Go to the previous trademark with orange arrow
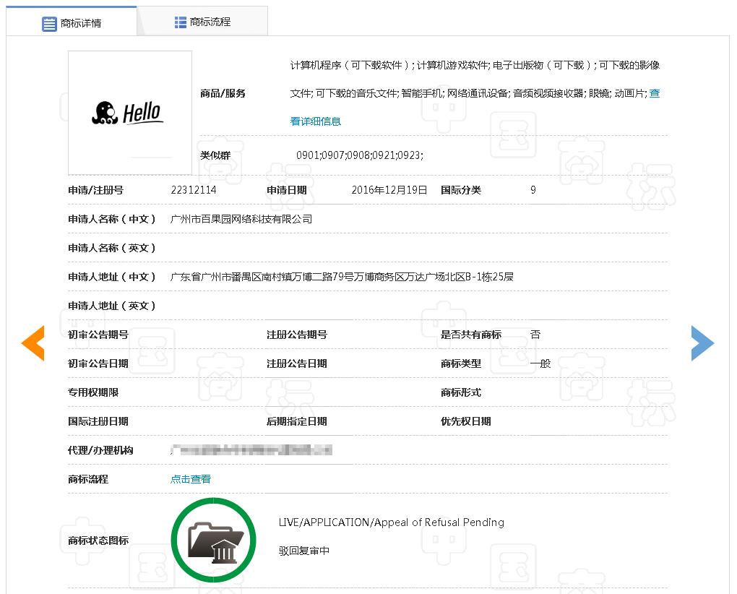Screen dimensions: 737x594 coord(33,343)
